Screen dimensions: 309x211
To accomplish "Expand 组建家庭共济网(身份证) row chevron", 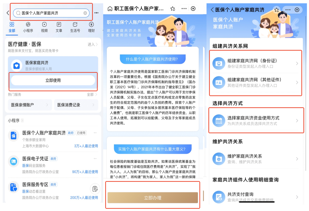I will (x=297, y=63).
